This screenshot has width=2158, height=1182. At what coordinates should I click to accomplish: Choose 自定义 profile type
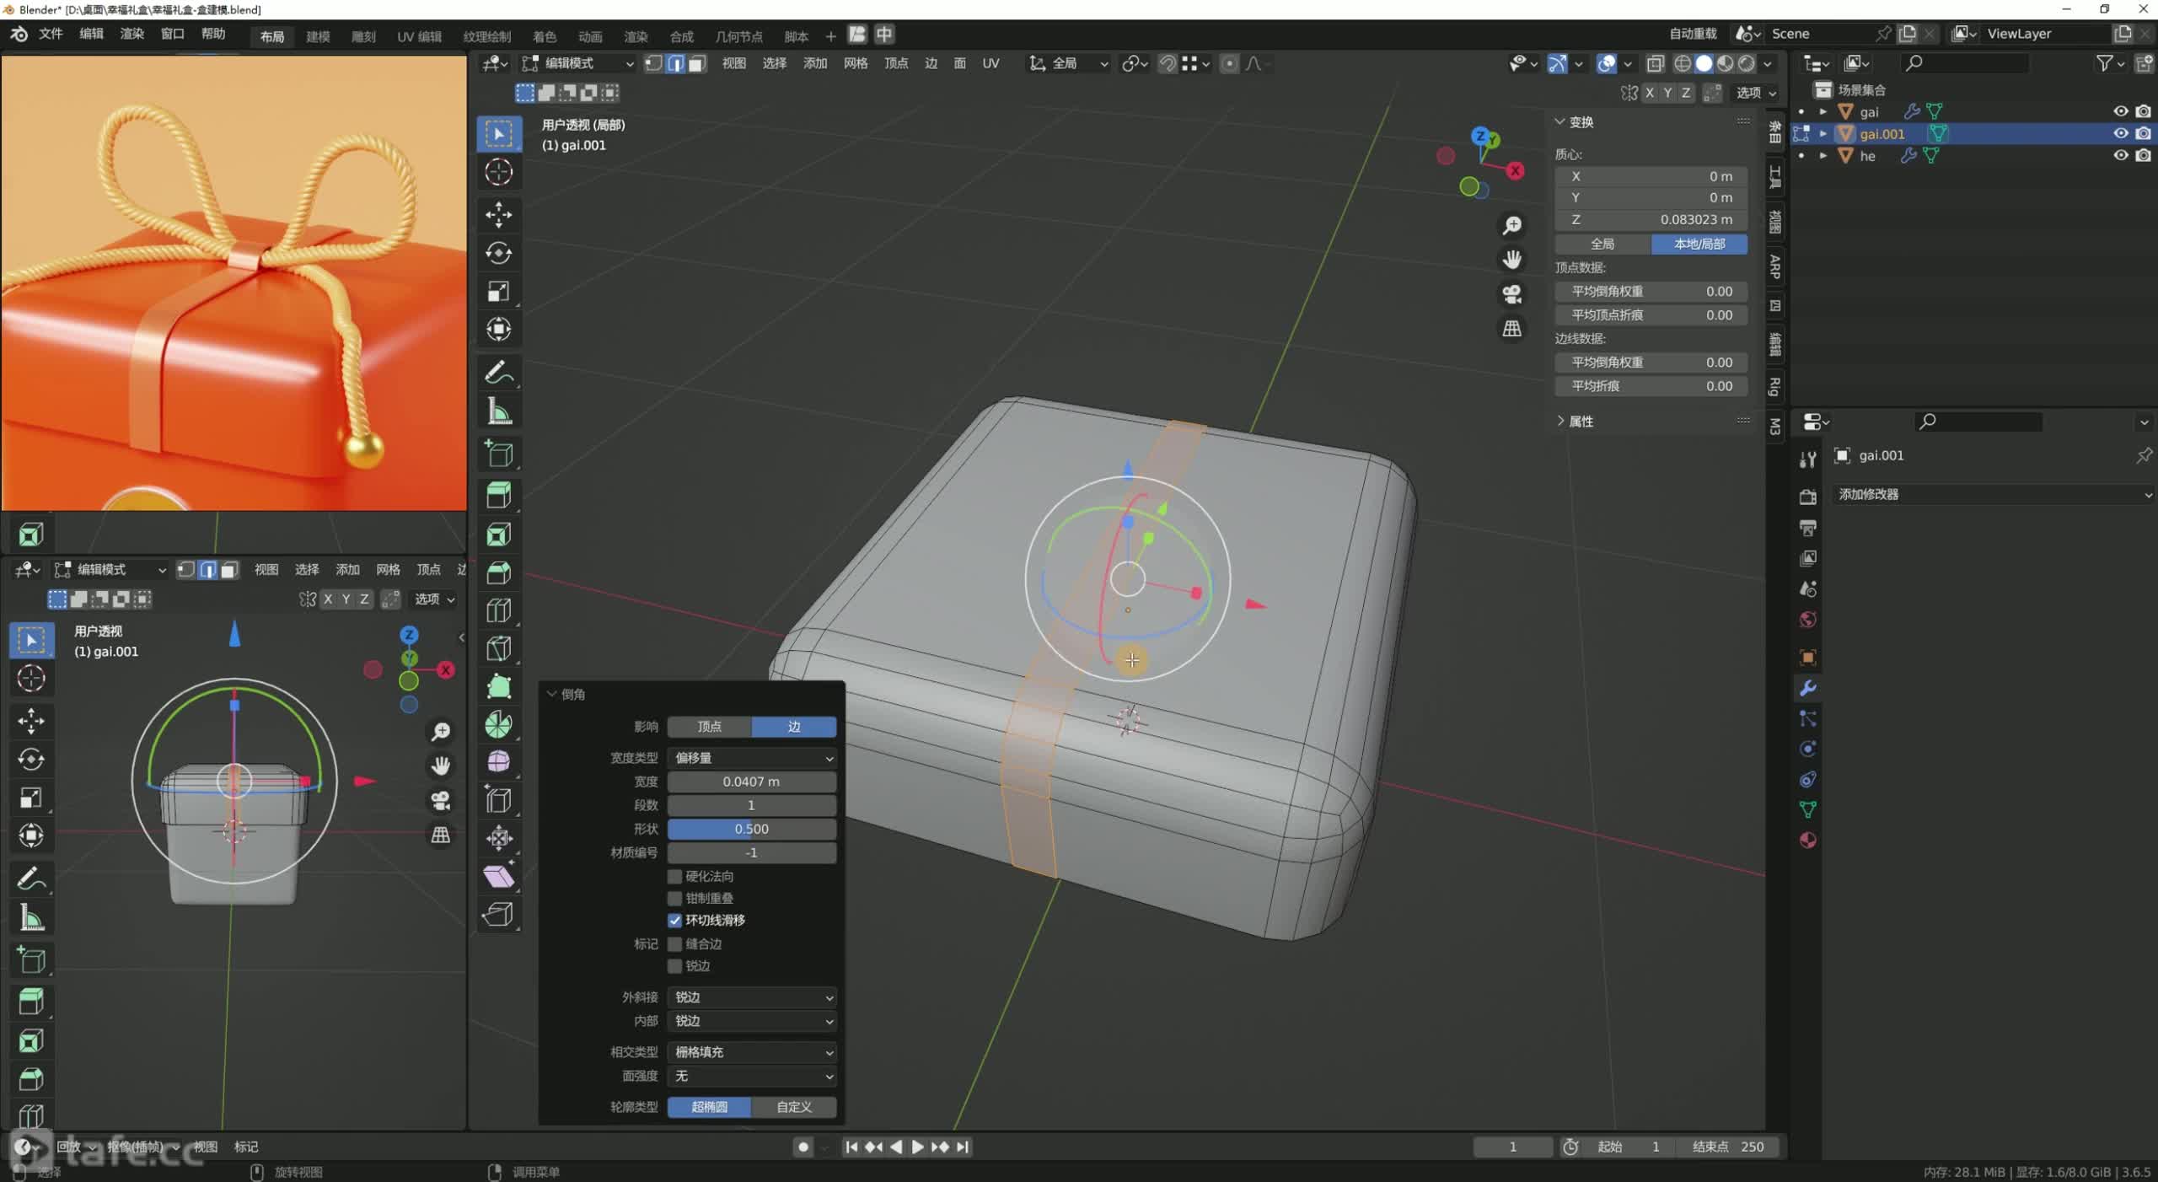point(794,1106)
